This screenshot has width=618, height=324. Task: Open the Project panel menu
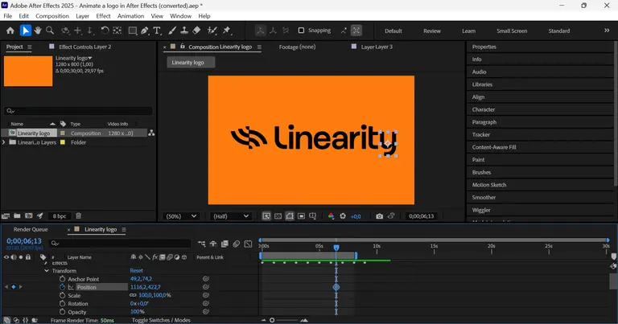click(x=29, y=47)
